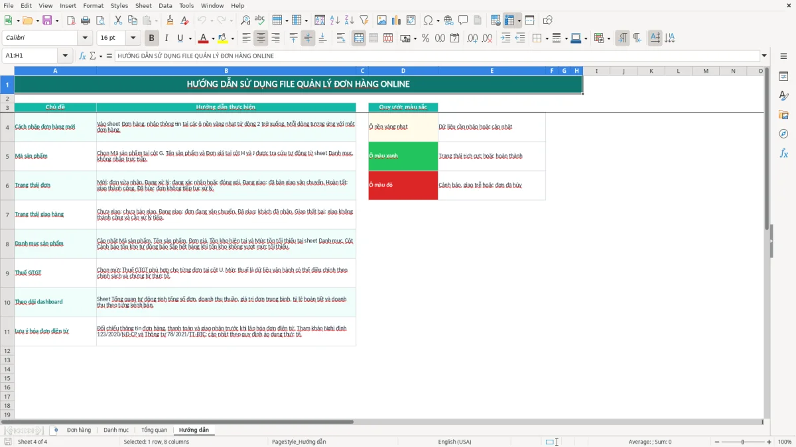
Task: Click the Formula equals button
Action: (109, 56)
